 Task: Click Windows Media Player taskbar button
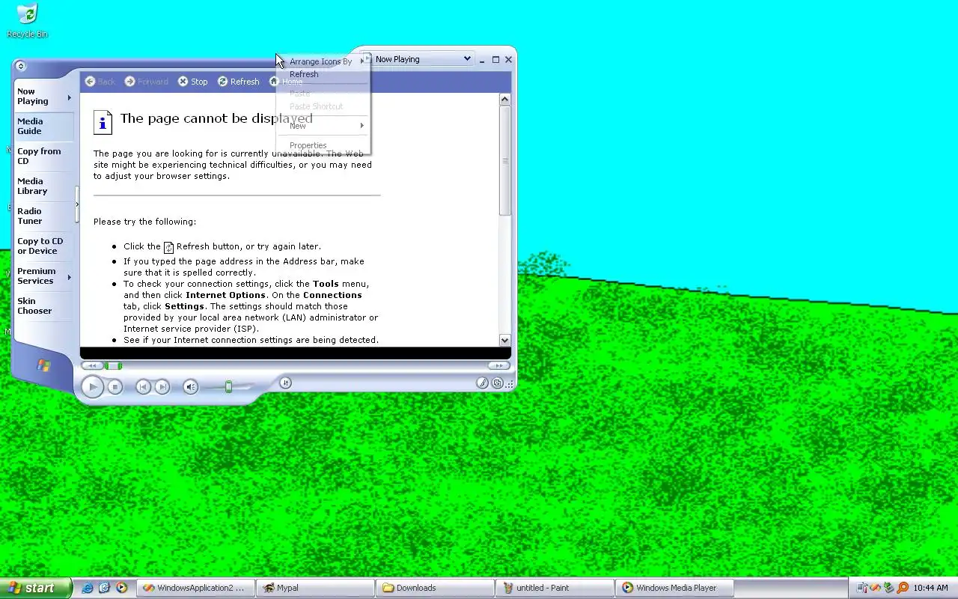(674, 588)
